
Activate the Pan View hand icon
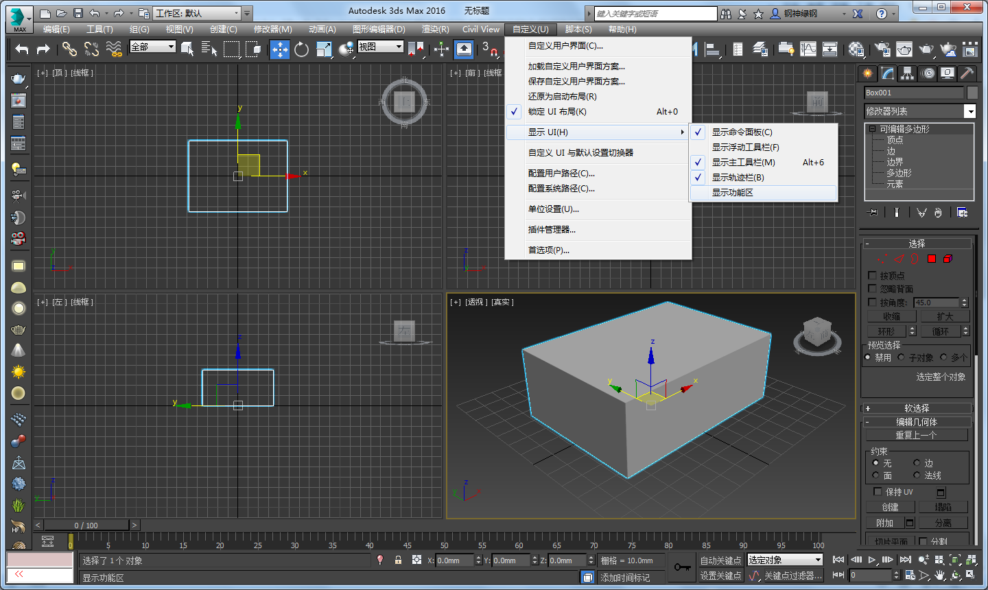939,575
